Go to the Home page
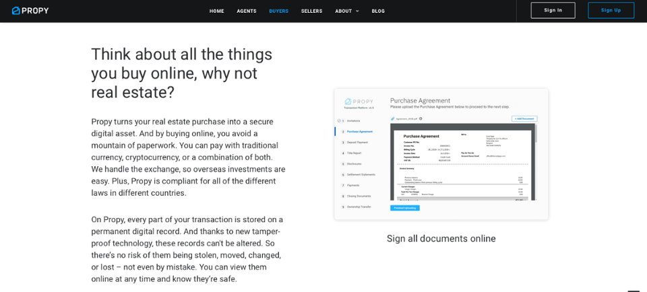 tap(216, 11)
